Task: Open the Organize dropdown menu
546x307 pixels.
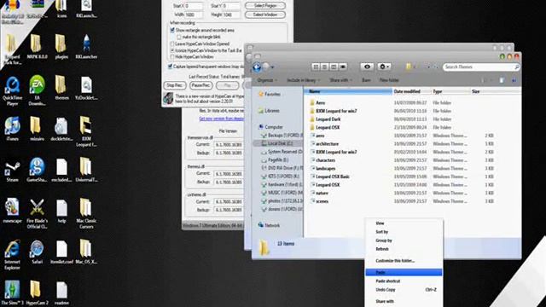Action: pyautogui.click(x=267, y=80)
